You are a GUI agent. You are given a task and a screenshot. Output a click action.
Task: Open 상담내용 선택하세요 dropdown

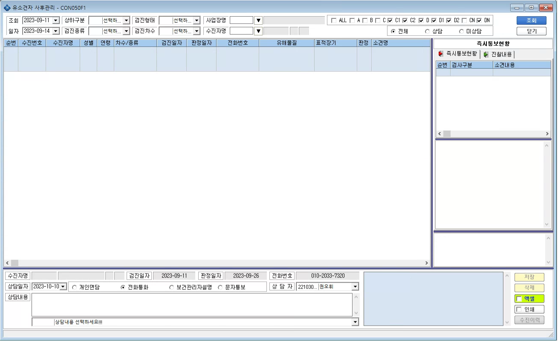(x=356, y=322)
